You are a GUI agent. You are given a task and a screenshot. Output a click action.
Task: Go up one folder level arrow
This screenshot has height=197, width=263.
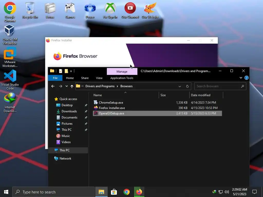[x=72, y=86]
